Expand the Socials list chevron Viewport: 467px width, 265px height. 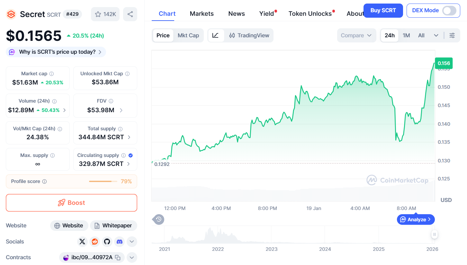132,242
